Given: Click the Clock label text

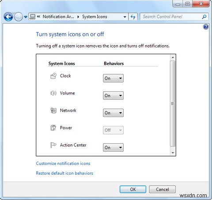Looking at the screenshot, I should [x=65, y=76].
